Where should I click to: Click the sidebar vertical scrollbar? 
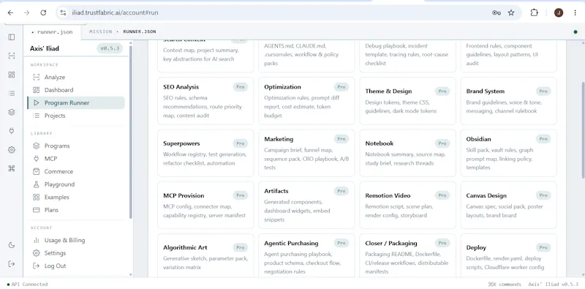131,132
